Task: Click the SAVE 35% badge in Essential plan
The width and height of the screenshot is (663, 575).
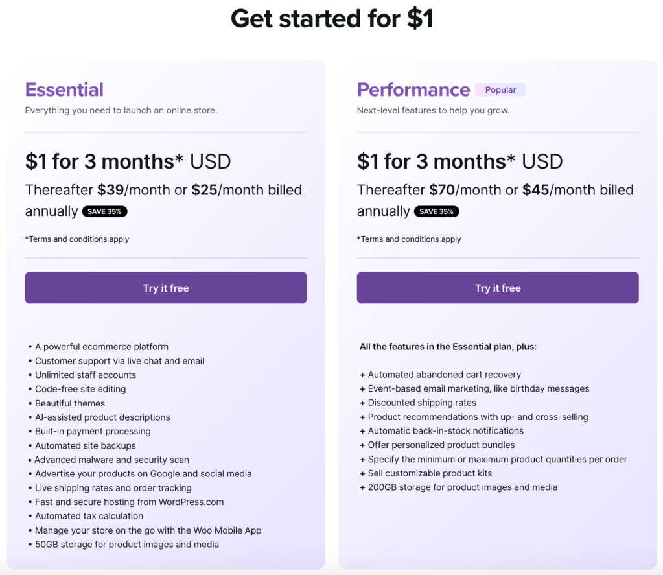Action: [105, 211]
